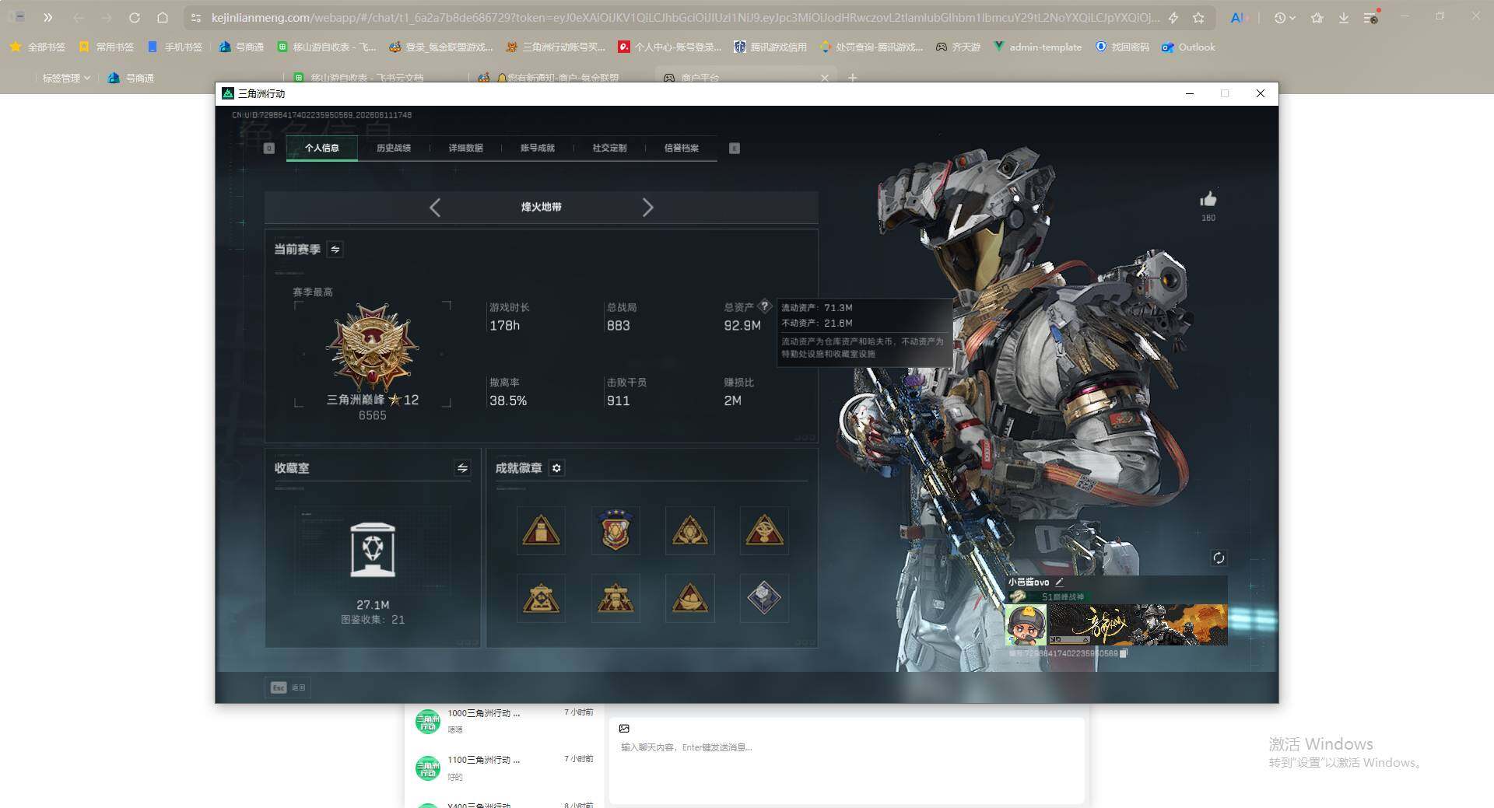Toggle the 当前赛季 season switch icon
The image size is (1494, 808).
335,250
